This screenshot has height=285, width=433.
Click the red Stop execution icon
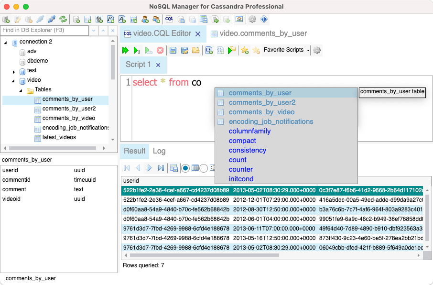[x=160, y=50]
